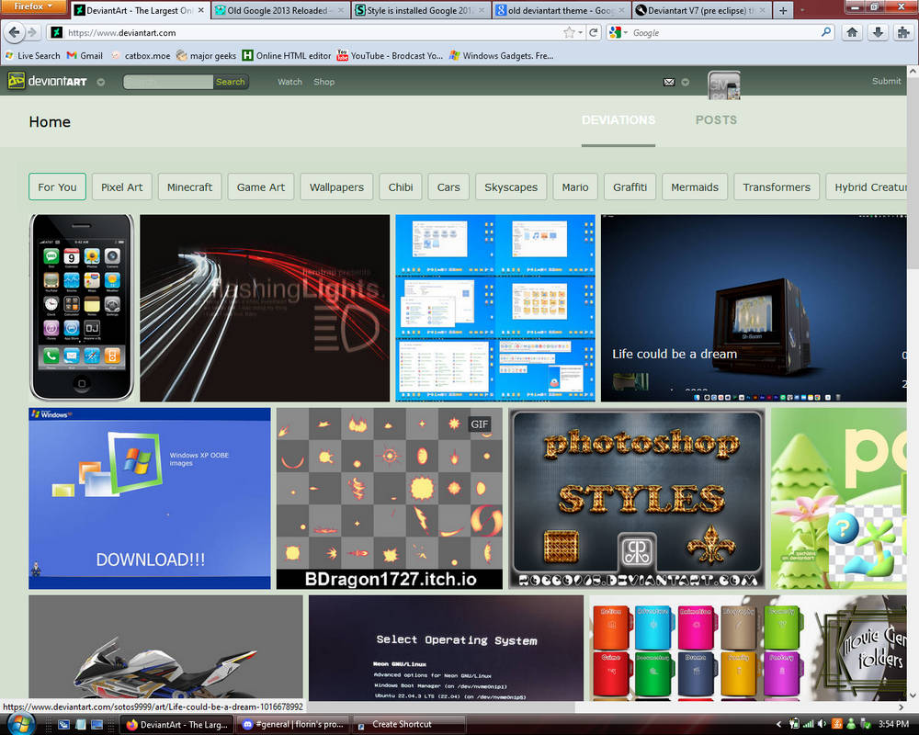The image size is (919, 735).
Task: Open Discord #general taskbar button
Action: 293,725
